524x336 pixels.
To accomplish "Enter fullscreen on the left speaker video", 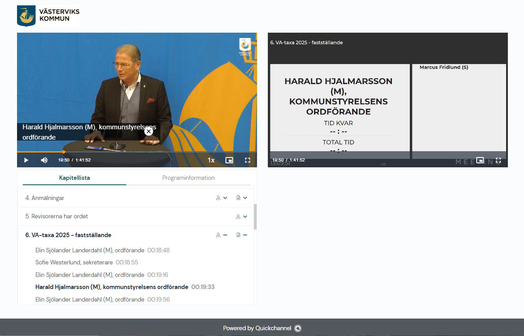I will pyautogui.click(x=247, y=160).
